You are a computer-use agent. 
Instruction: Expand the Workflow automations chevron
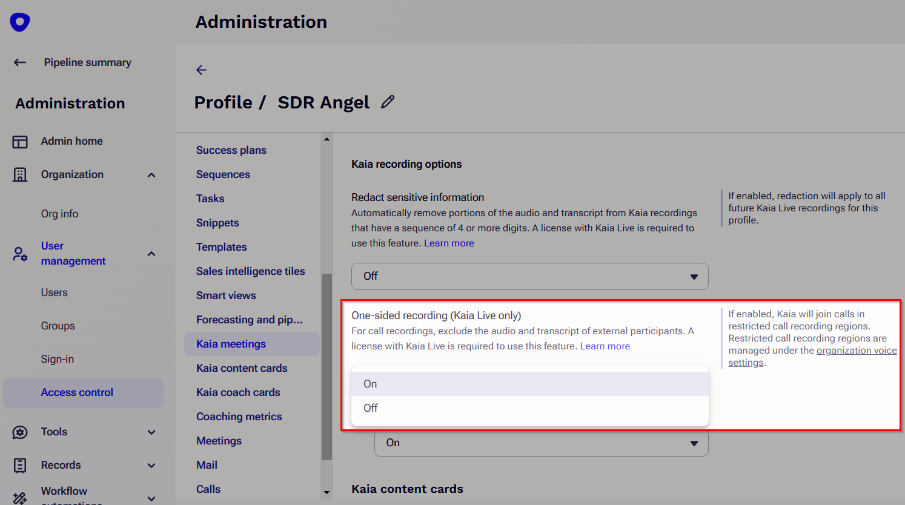pyautogui.click(x=151, y=498)
